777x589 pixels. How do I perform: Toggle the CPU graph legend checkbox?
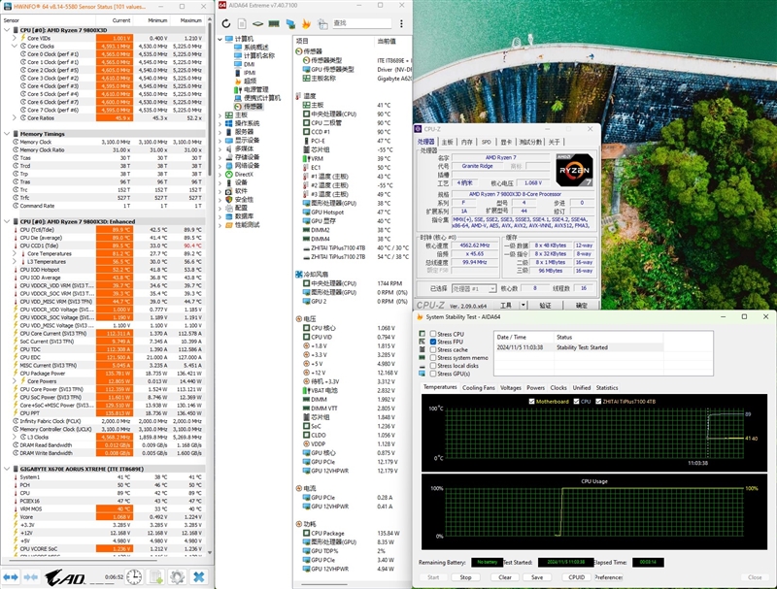(x=576, y=402)
